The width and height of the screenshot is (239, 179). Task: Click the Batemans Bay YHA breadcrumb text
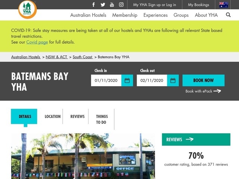coord(114,57)
